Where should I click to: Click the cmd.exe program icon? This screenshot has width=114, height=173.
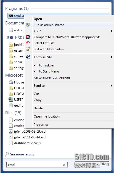11,16
